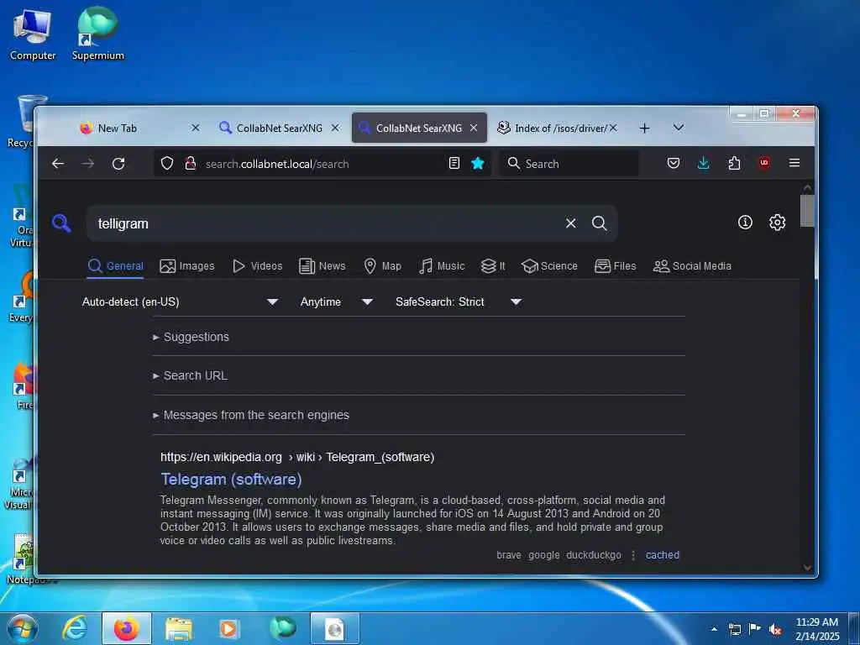Screen dimensions: 860x645
Task: Go back with the browser back arrow
Action: [58, 164]
